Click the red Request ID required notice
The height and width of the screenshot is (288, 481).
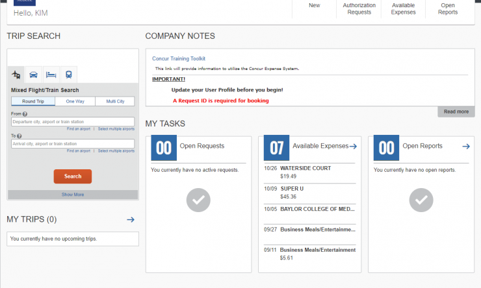220,101
